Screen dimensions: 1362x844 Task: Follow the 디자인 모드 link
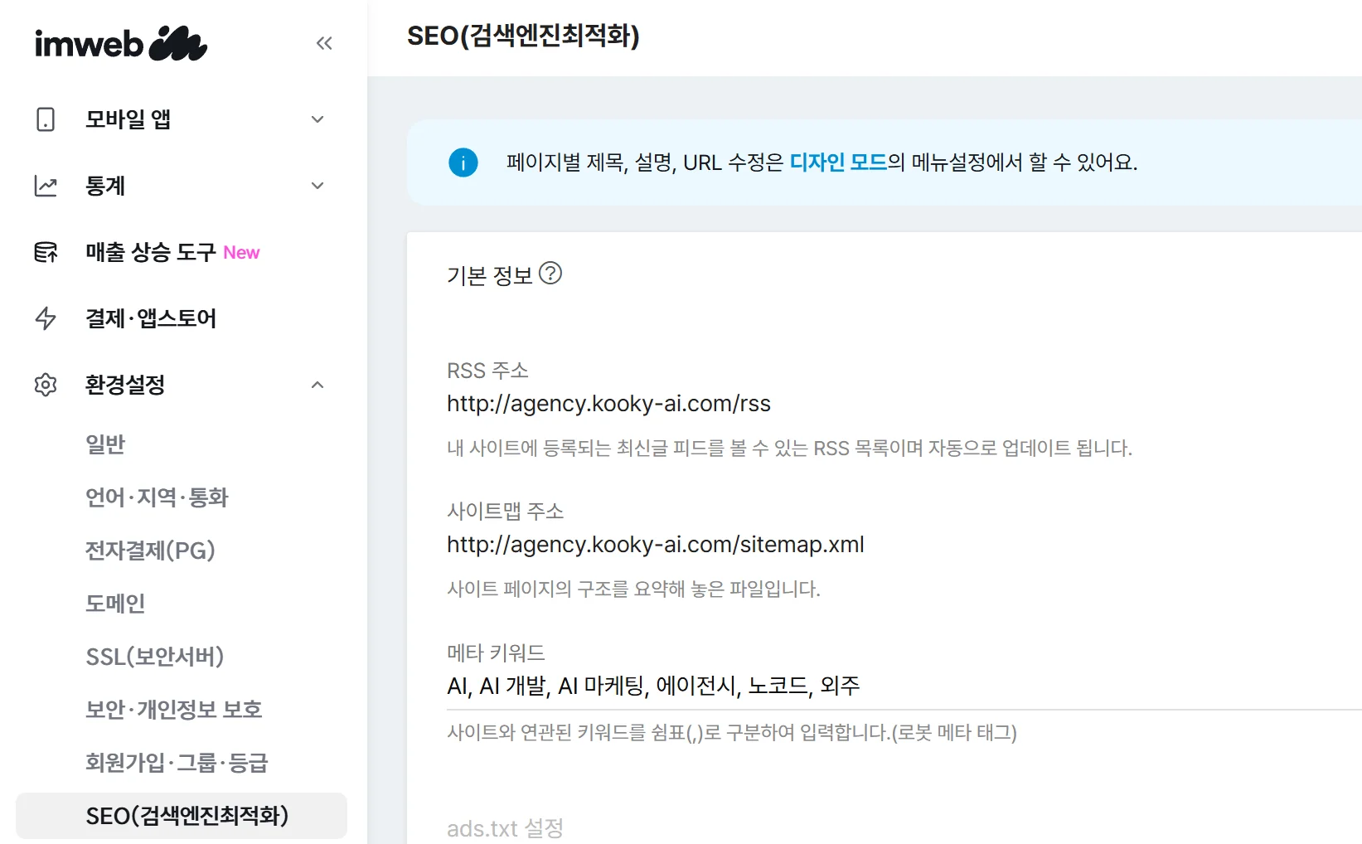[838, 162]
